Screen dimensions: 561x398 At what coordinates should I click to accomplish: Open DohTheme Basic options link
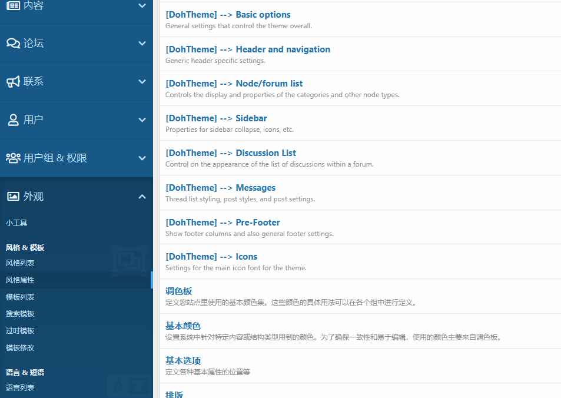228,15
